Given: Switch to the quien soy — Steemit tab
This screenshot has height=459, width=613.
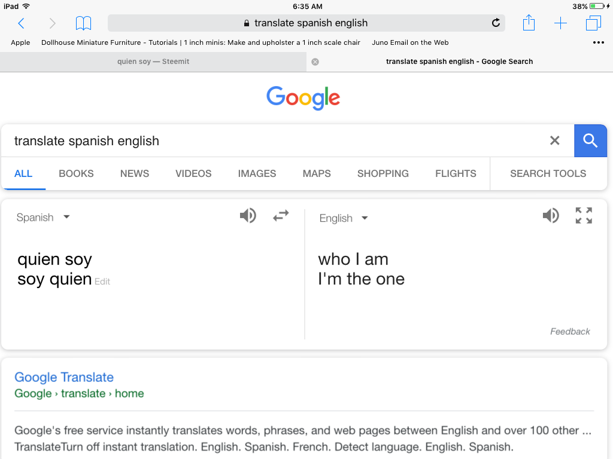Looking at the screenshot, I should tap(153, 62).
